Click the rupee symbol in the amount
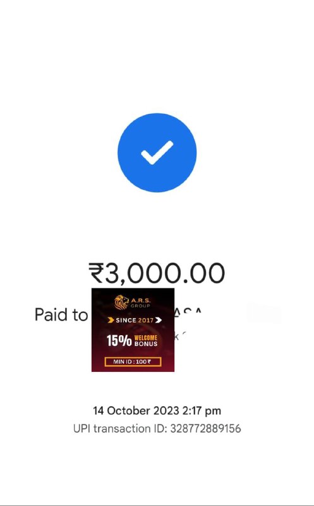 [96, 273]
